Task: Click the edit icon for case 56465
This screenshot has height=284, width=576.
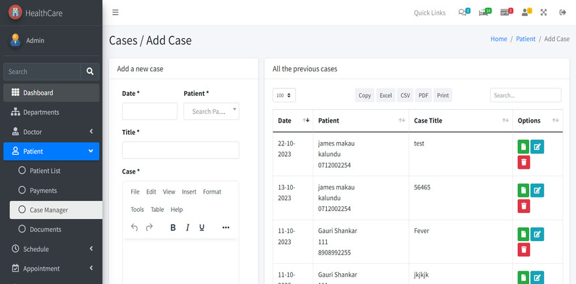Action: coord(537,190)
